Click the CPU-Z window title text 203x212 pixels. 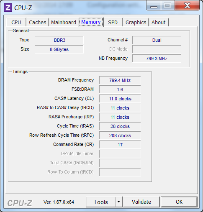[23, 8]
